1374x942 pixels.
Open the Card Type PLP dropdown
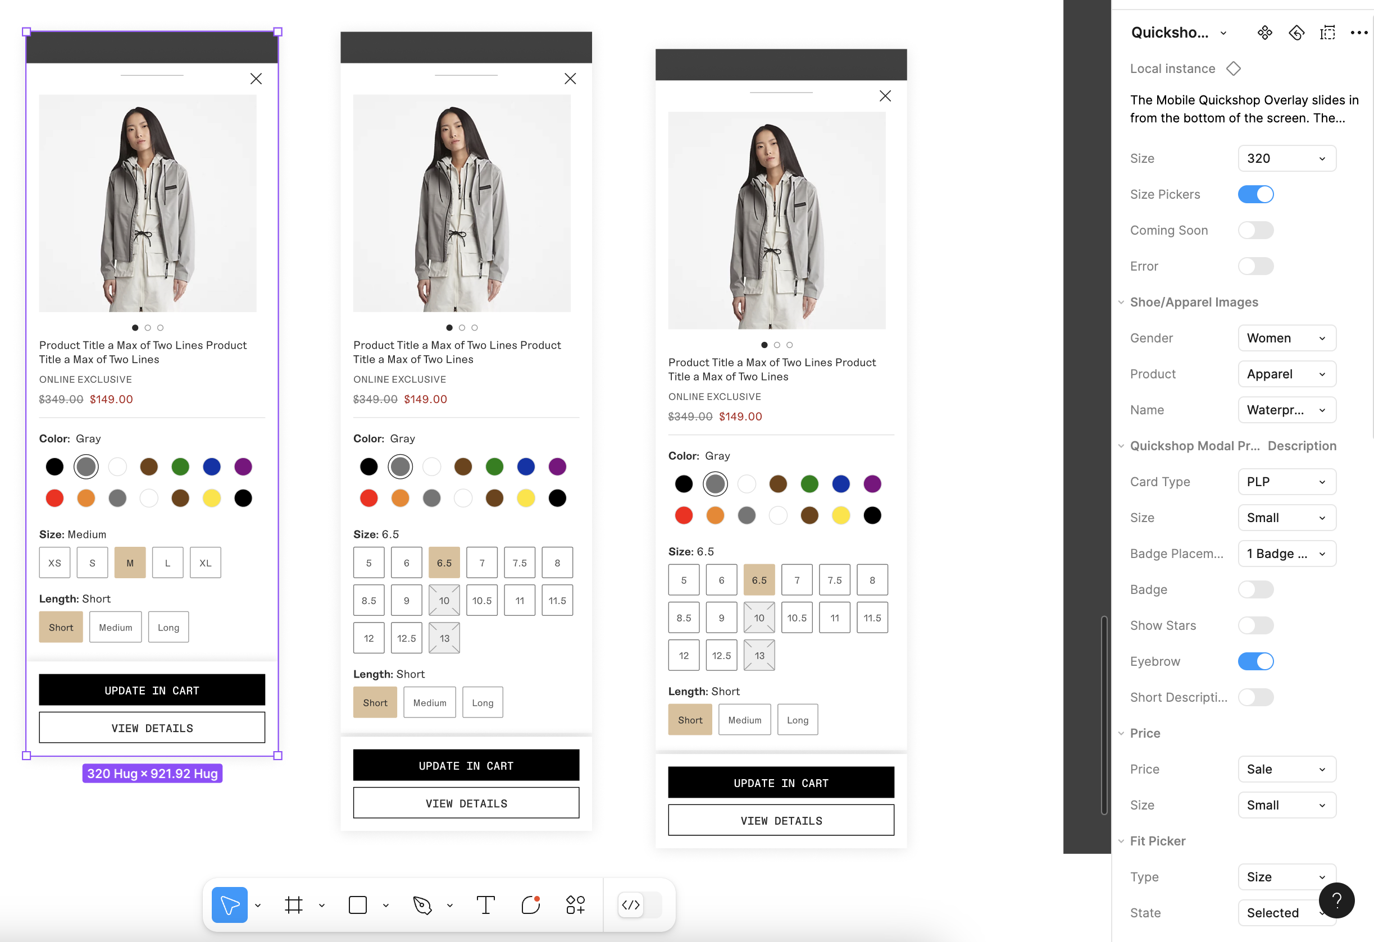pyautogui.click(x=1286, y=482)
